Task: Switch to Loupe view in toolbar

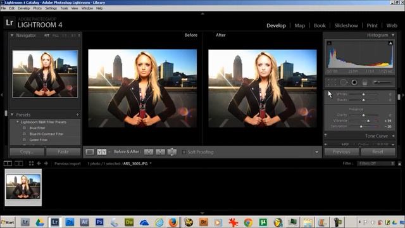Action: (x=90, y=152)
